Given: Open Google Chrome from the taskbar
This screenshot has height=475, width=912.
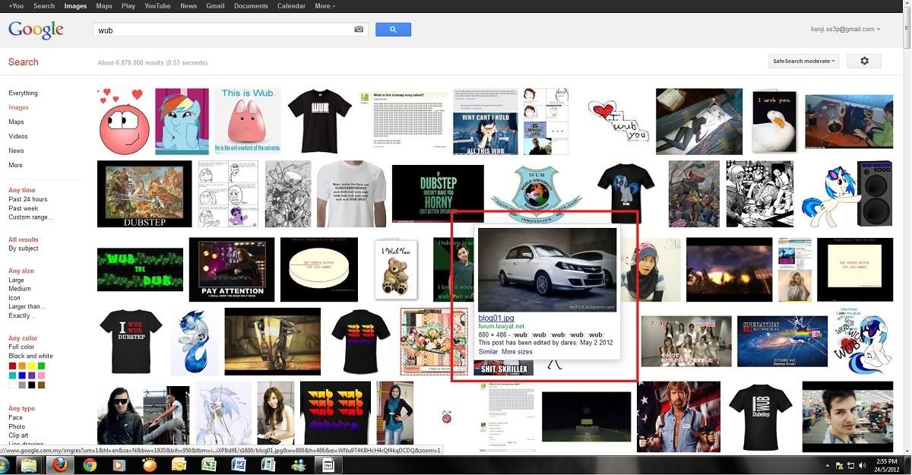Looking at the screenshot, I should 90,465.
